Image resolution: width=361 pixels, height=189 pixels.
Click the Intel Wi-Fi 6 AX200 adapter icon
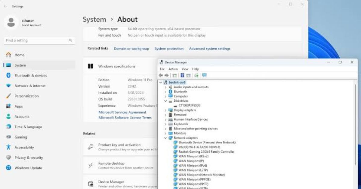[x=176, y=147]
